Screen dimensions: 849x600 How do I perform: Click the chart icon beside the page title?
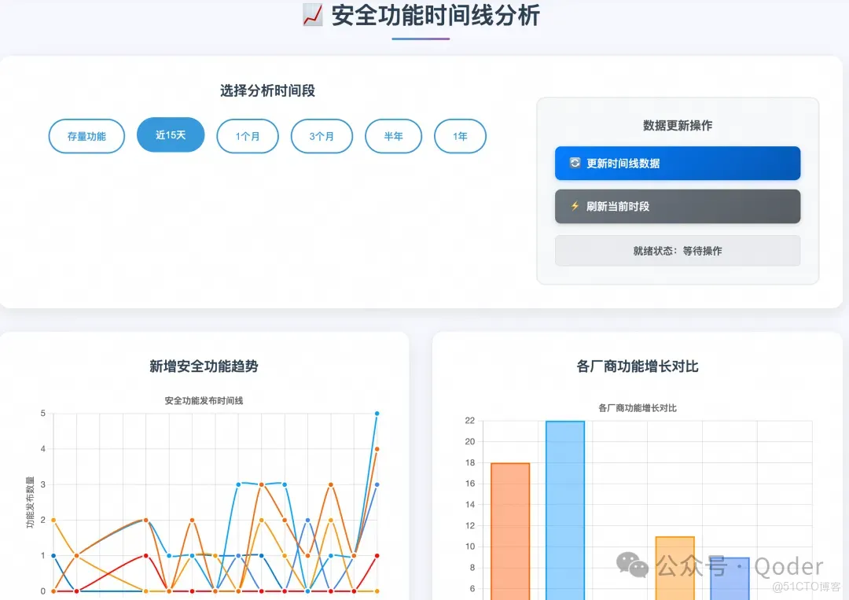pyautogui.click(x=311, y=16)
